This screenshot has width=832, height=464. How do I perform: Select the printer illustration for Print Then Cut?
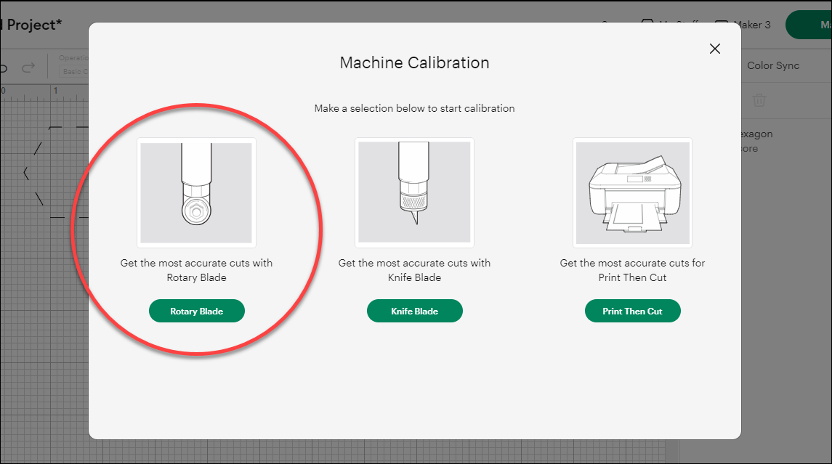click(x=632, y=192)
